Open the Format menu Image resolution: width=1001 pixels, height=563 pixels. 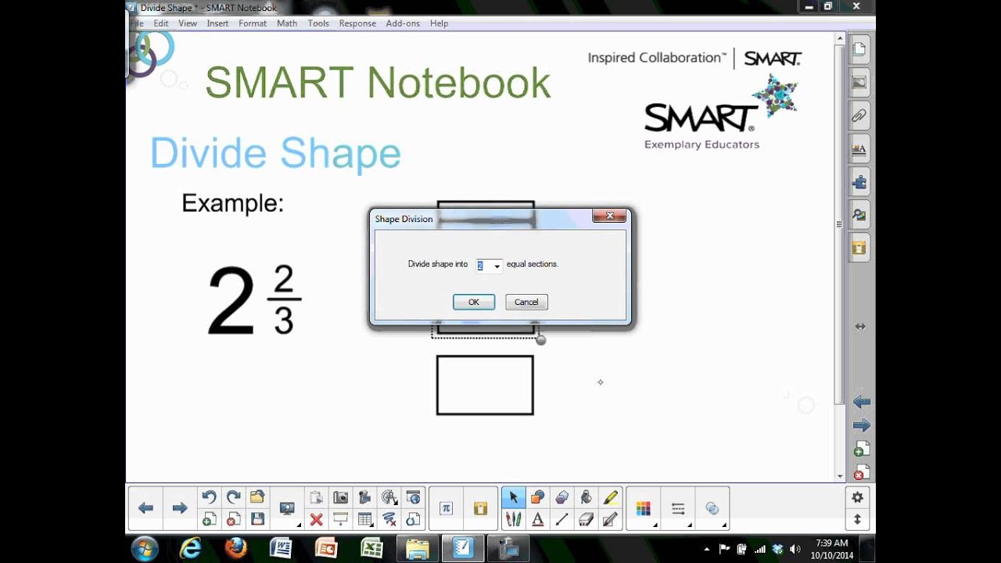(253, 23)
